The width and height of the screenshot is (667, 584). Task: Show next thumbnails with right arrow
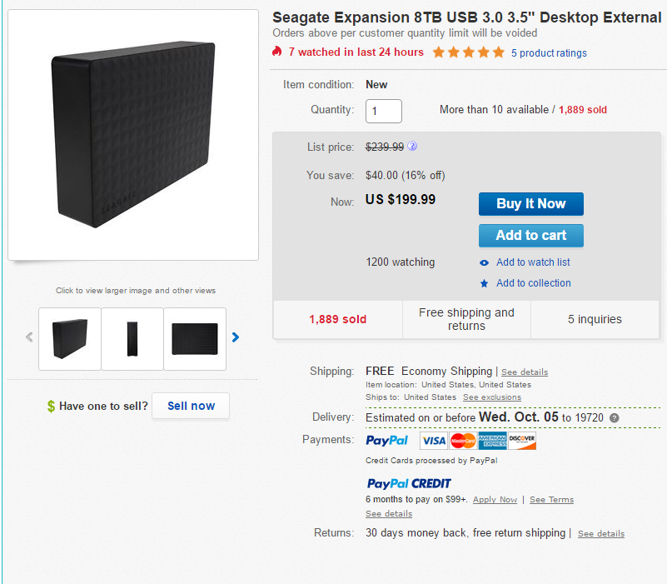tap(236, 337)
